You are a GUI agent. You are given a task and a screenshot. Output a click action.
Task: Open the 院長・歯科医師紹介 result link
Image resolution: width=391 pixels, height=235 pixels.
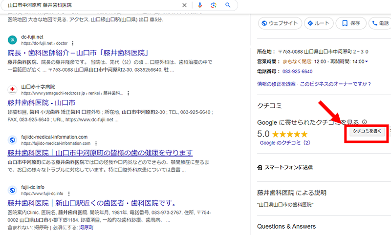click(x=78, y=53)
